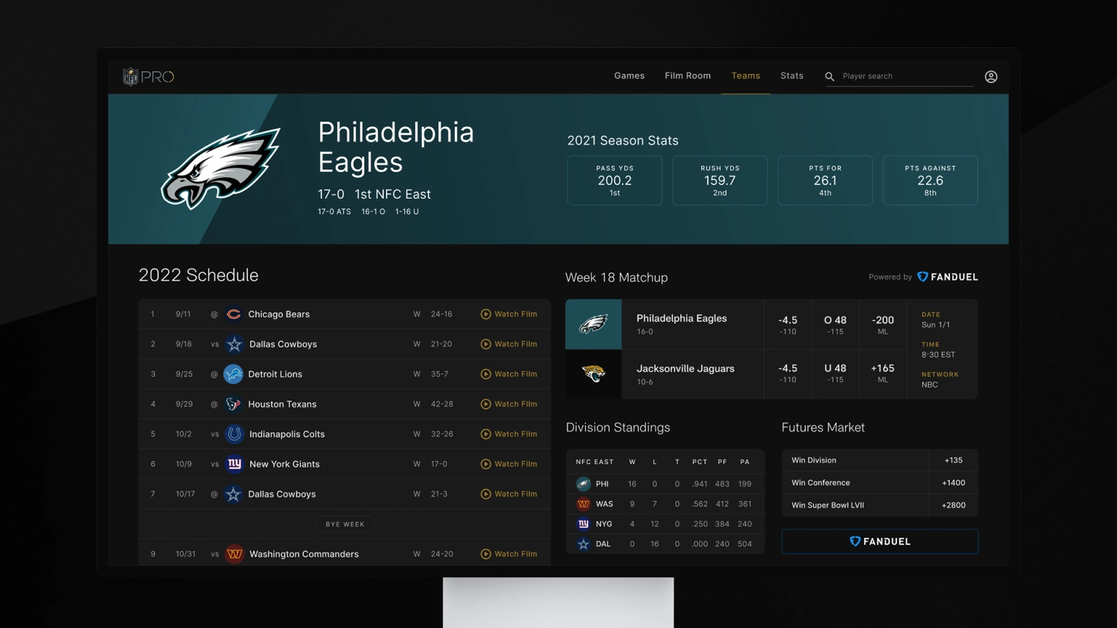The height and width of the screenshot is (628, 1117).
Task: Watch Film for Indianapolis Colts game
Action: point(509,434)
